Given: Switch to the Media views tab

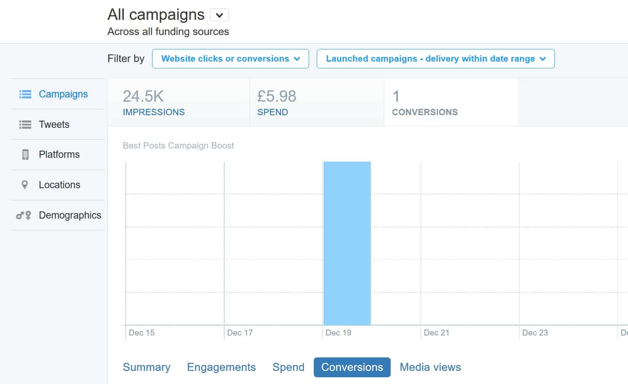Looking at the screenshot, I should (x=430, y=367).
